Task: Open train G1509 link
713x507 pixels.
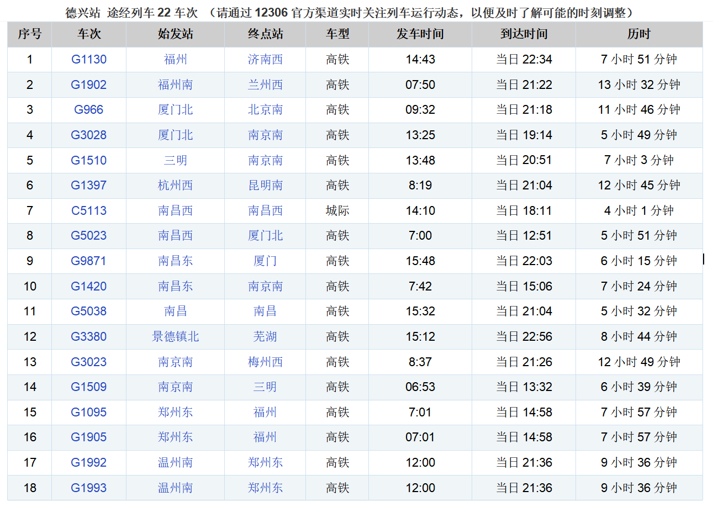Action: point(89,387)
